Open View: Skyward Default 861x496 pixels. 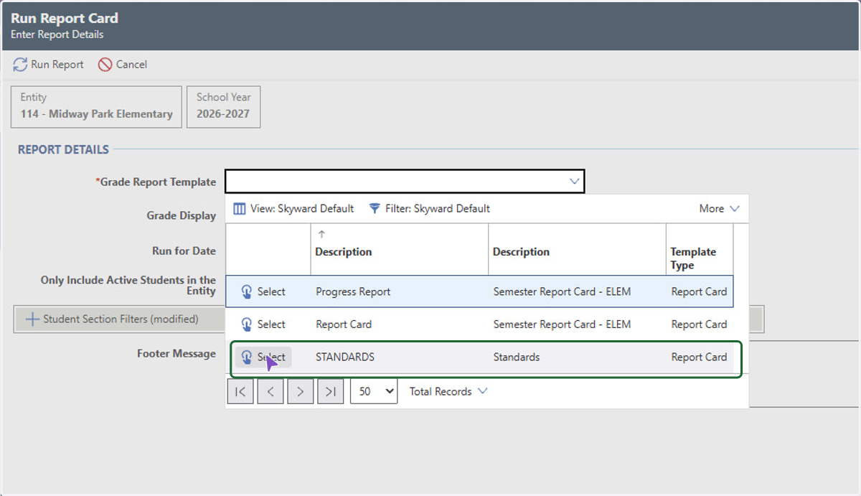(294, 208)
